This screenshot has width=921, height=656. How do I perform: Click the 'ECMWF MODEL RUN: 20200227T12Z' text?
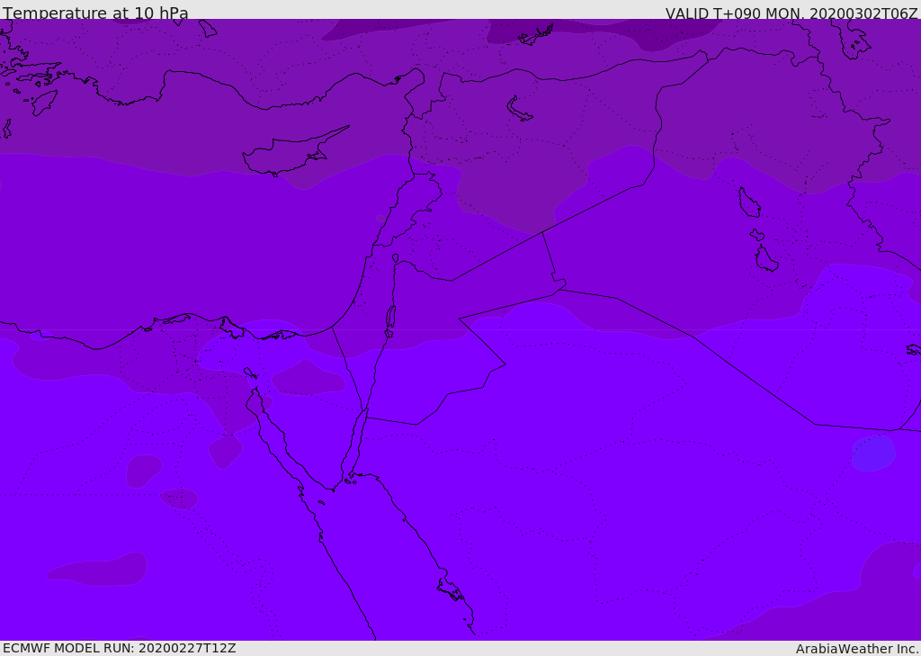pos(119,648)
